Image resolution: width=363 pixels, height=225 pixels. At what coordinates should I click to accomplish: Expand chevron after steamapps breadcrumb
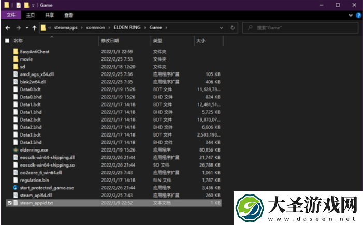pos(82,28)
